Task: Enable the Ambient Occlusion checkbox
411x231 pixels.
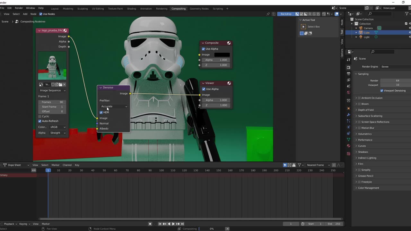Action: coord(359,98)
